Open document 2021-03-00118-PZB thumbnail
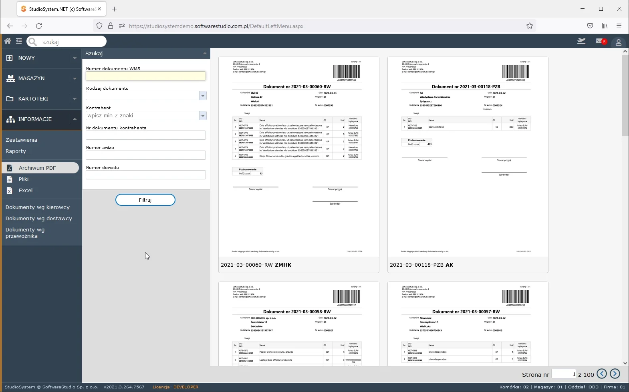This screenshot has height=392, width=629. (x=468, y=156)
